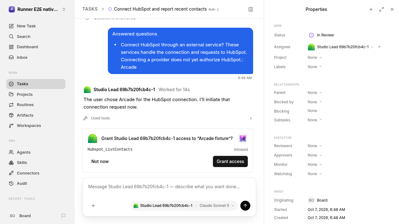
Task: Click the plus icon in Properties header
Action: click(371, 9)
